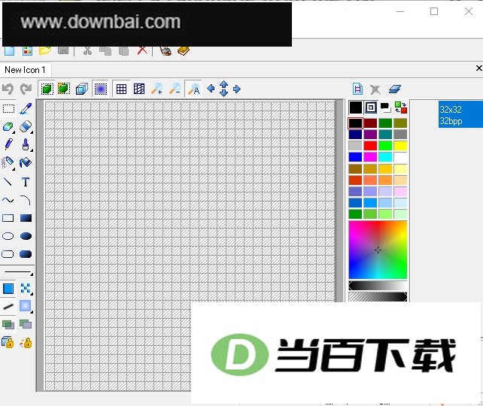Viewport: 483px width, 406px height.
Task: Pick a hue in the rainbow color field
Action: [378, 250]
